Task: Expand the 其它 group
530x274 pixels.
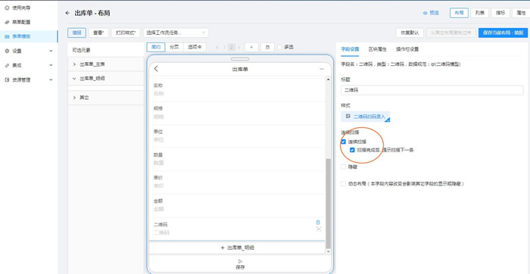Action: [106, 98]
